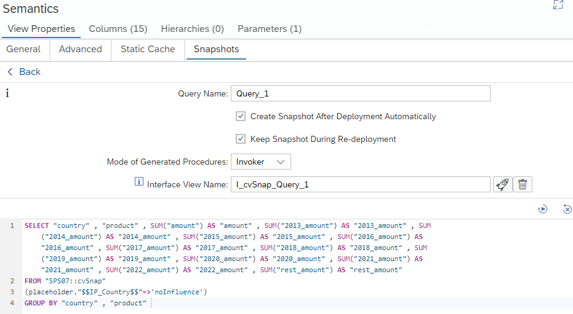Image resolution: width=573 pixels, height=314 pixels.
Task: Delete the interface view via trash icon
Action: (523, 184)
